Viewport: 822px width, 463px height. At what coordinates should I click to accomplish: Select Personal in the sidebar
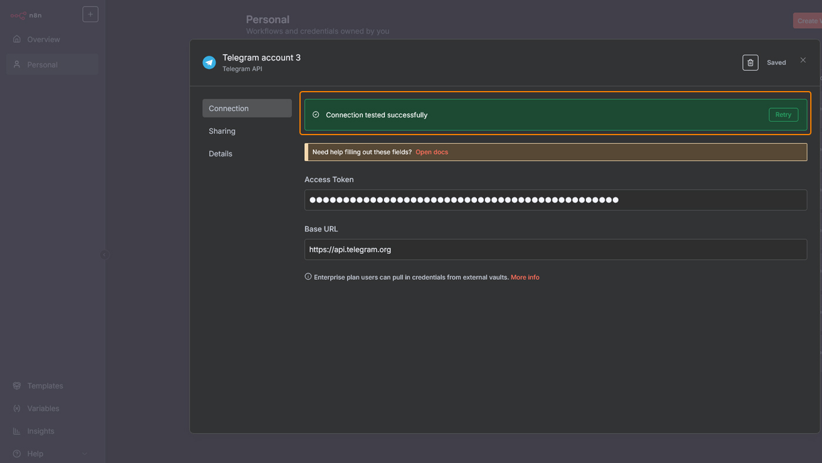tap(42, 65)
